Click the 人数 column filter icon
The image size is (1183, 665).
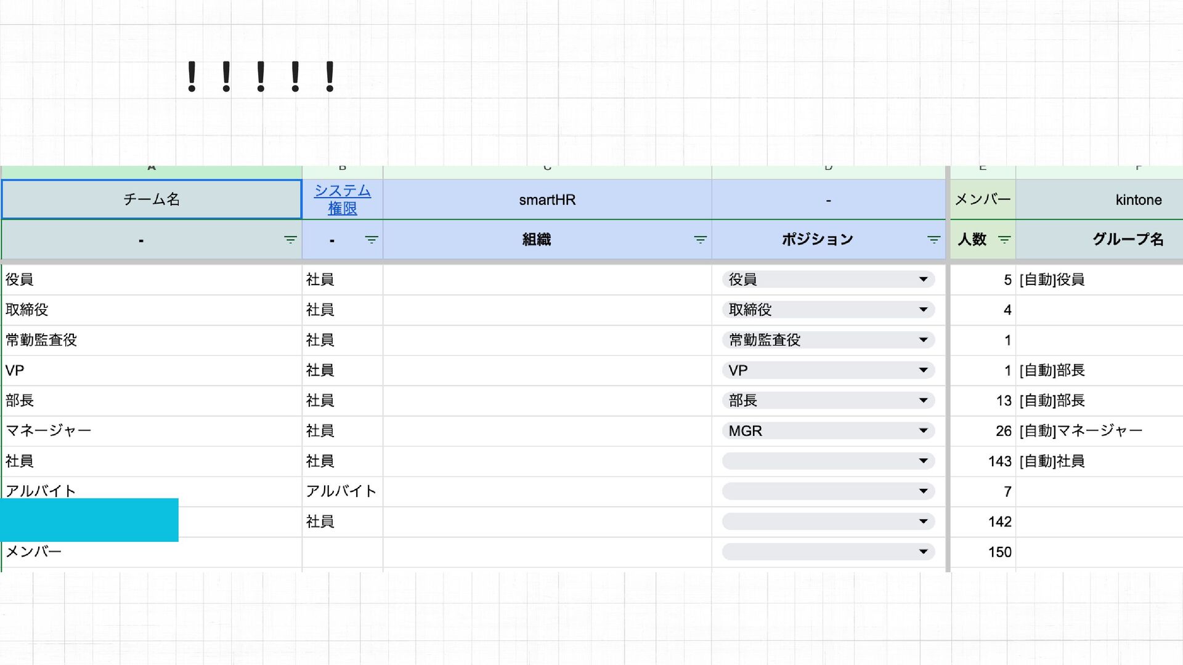click(1004, 240)
